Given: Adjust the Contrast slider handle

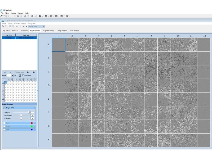Looking at the screenshot, I should click(21, 118).
